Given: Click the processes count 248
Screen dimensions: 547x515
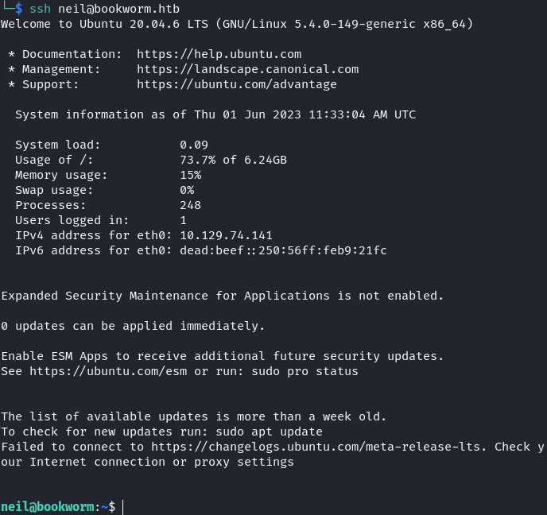Looking at the screenshot, I should pyautogui.click(x=190, y=205).
